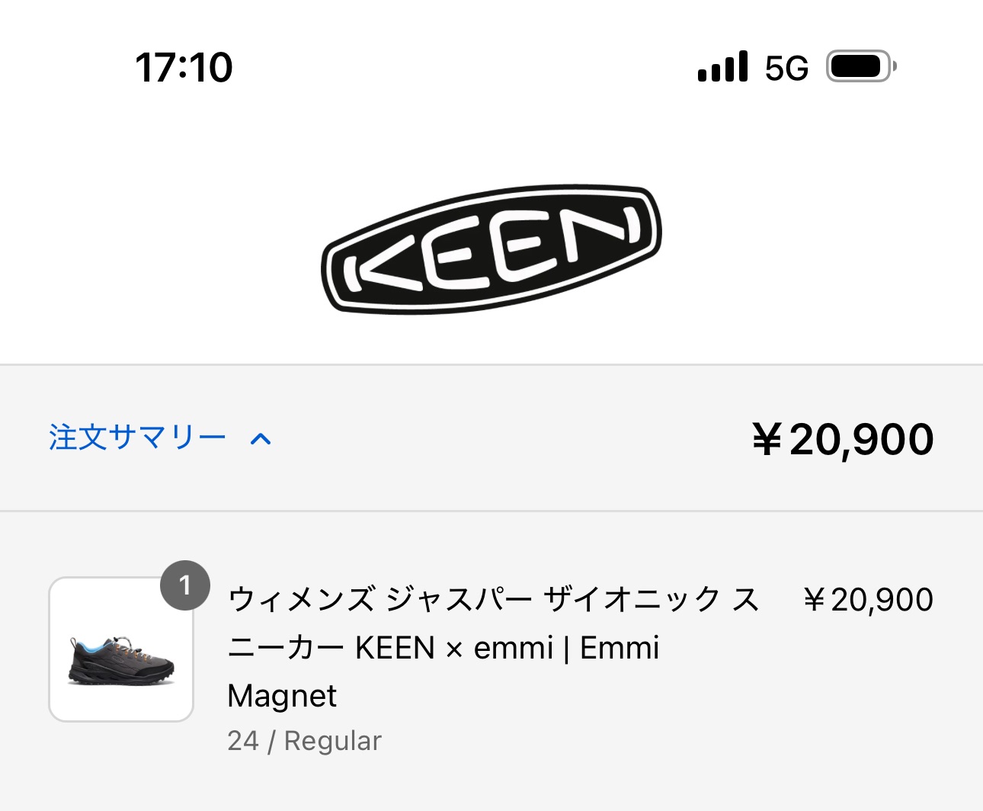Tap the KEEN oval emblem to return home

click(491, 252)
